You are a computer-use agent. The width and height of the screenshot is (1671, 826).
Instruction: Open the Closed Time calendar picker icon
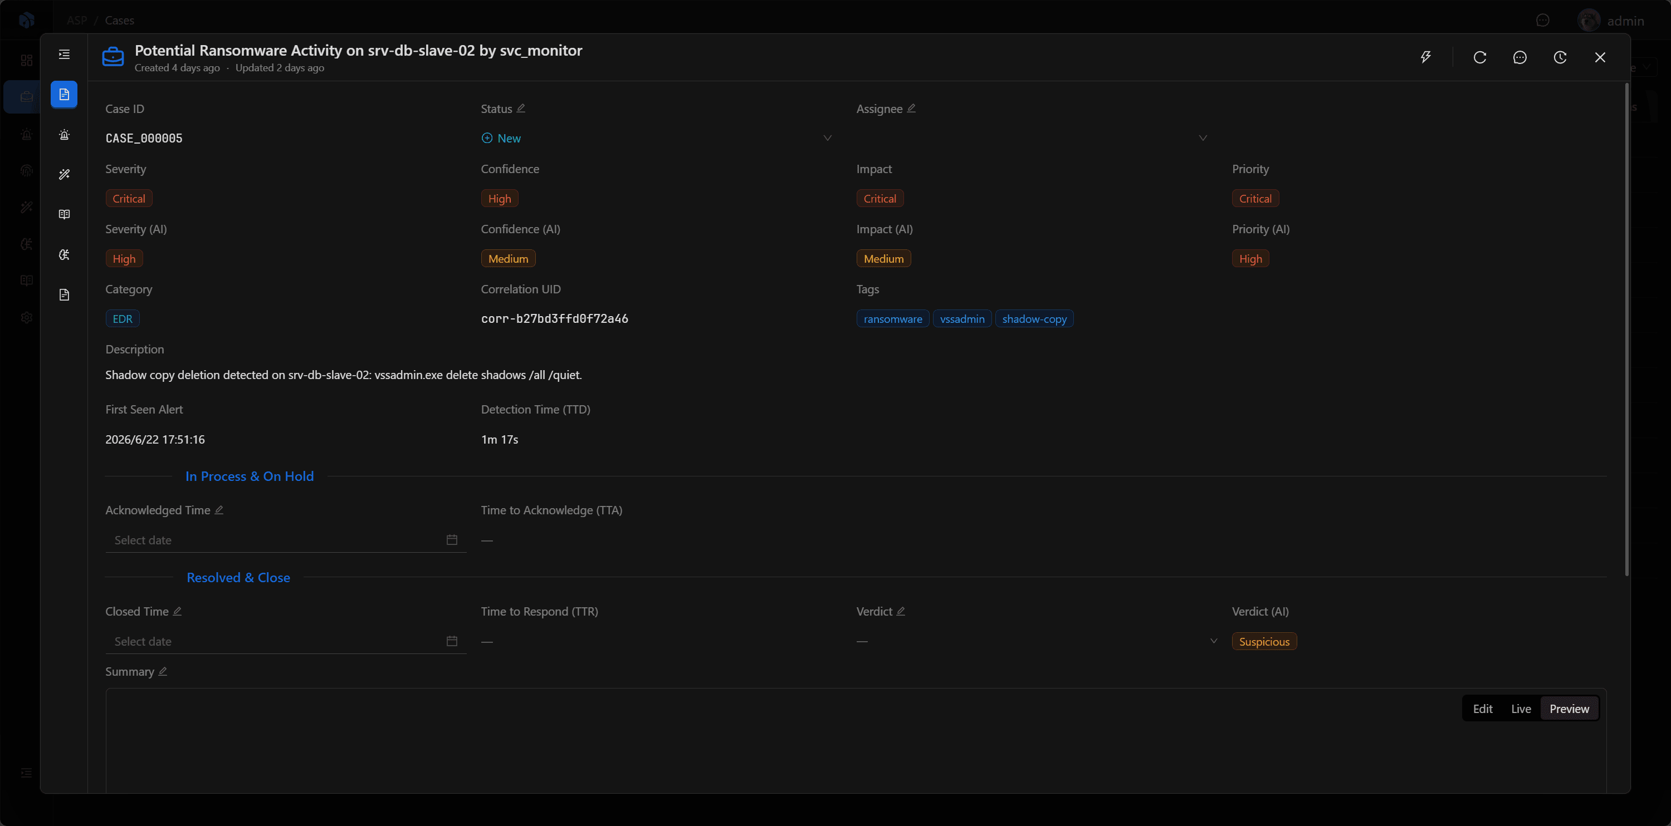[x=452, y=641]
